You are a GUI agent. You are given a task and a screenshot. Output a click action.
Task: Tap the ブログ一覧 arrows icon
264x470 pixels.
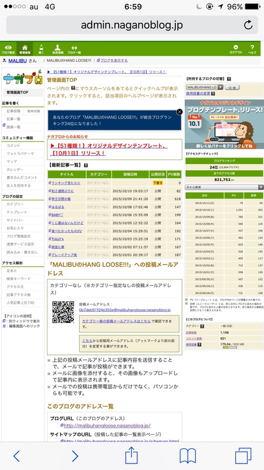click(x=74, y=49)
